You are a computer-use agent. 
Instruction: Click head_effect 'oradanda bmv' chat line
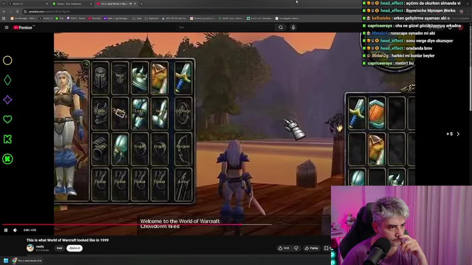[x=397, y=48]
